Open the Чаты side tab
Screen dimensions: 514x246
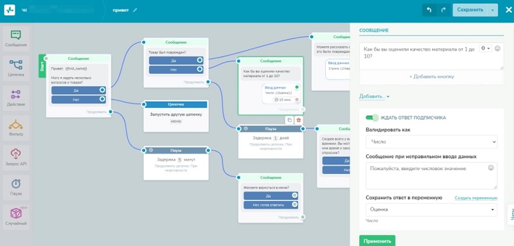click(x=511, y=215)
